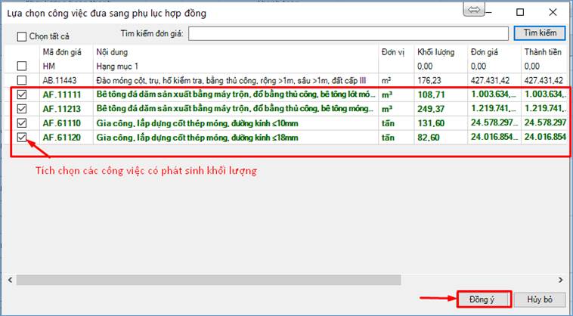Click the 'Đơn giá' column header
The image size is (573, 316).
tap(484, 52)
